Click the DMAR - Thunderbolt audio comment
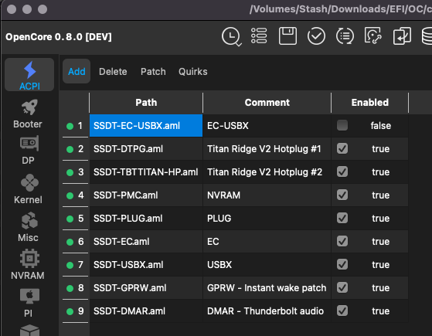Viewport: 432px width, 336px height. tap(267, 311)
